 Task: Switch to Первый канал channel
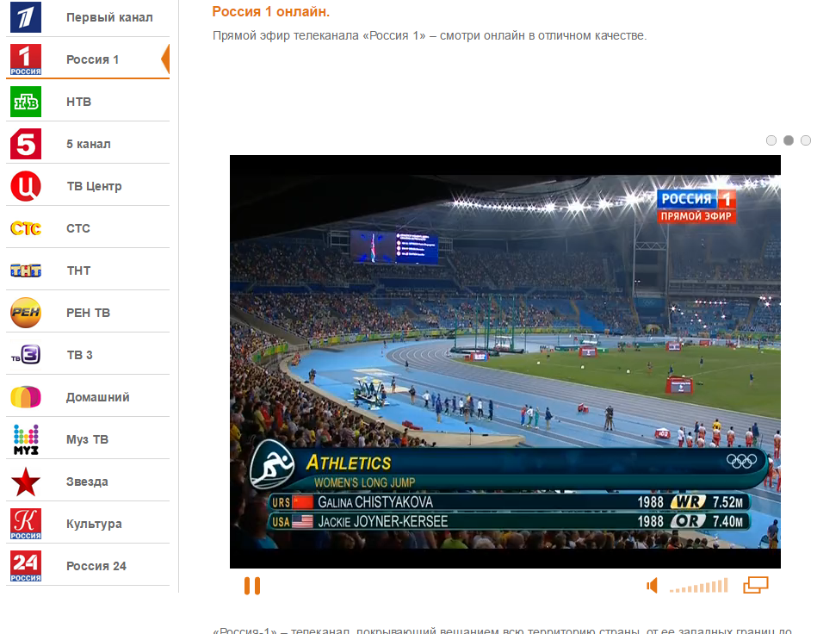click(109, 17)
